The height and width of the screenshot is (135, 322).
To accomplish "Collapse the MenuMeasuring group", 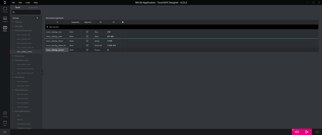I will tap(13, 60).
